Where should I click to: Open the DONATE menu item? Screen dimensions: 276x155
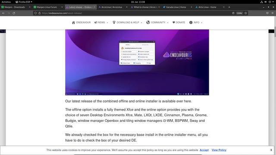179,22
